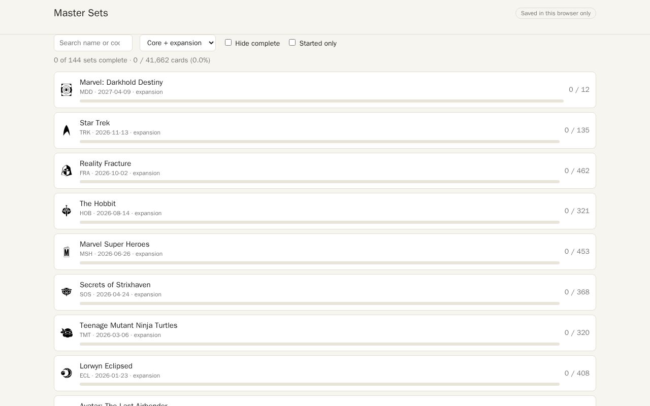This screenshot has width=650, height=406.
Task: Click the Teenage Mutant Ninja Turtles set icon
Action: [x=67, y=332]
